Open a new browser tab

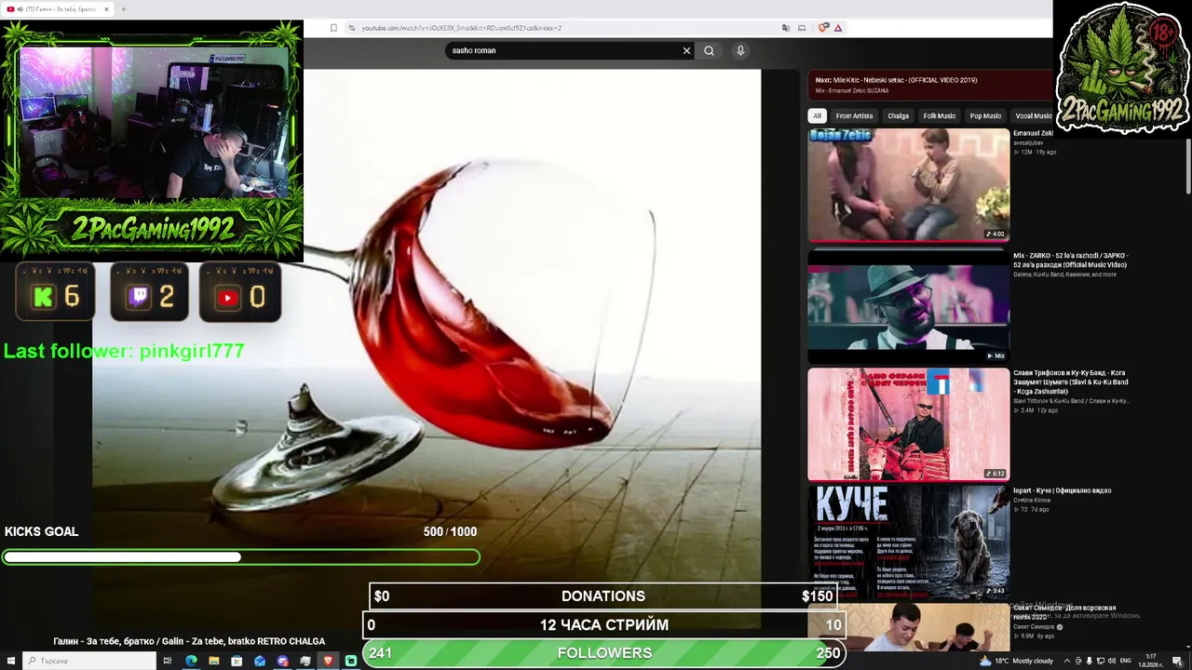(x=123, y=9)
